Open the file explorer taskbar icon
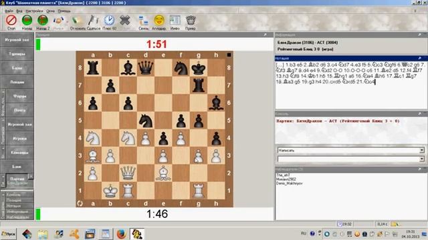428x240 pixels. click(43, 234)
